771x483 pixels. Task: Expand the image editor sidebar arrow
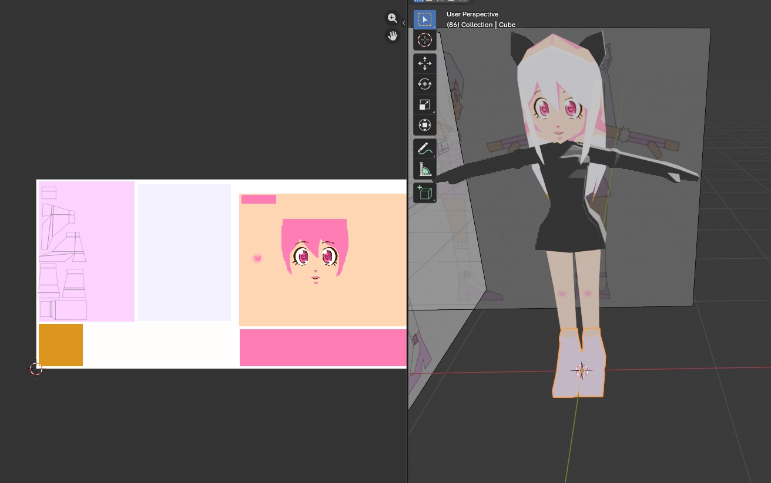tap(404, 23)
